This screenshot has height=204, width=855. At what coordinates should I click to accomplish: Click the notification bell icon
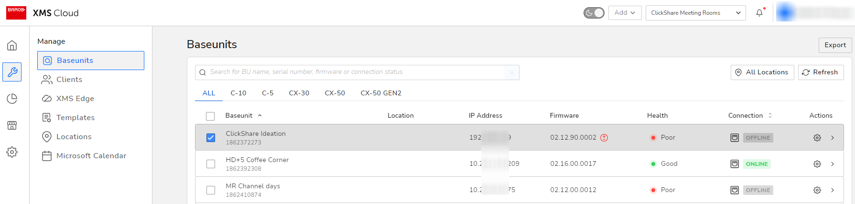pos(759,13)
